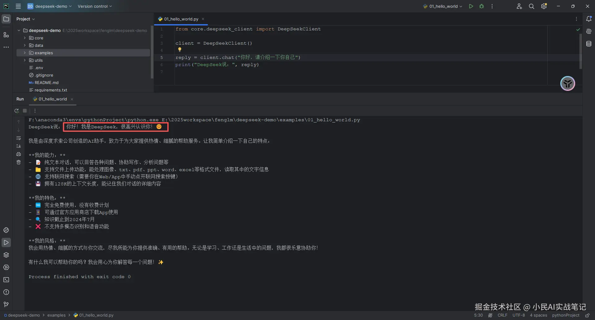Open Run panel more options menu

[x=35, y=111]
